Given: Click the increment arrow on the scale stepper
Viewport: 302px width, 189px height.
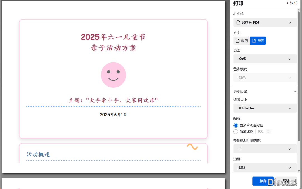Looking at the screenshot, I should (268, 130).
